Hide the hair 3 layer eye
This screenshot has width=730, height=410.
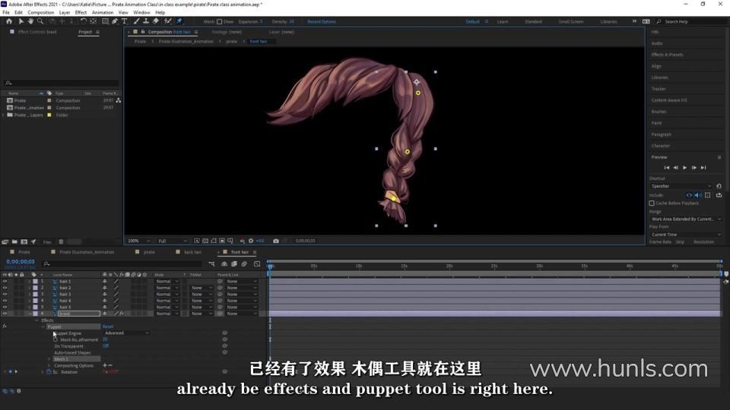(x=5, y=295)
